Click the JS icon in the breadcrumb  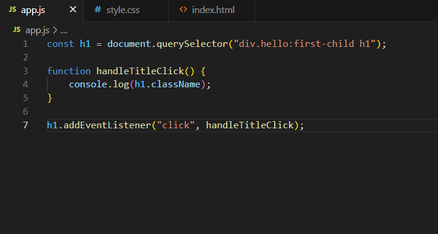tap(17, 30)
